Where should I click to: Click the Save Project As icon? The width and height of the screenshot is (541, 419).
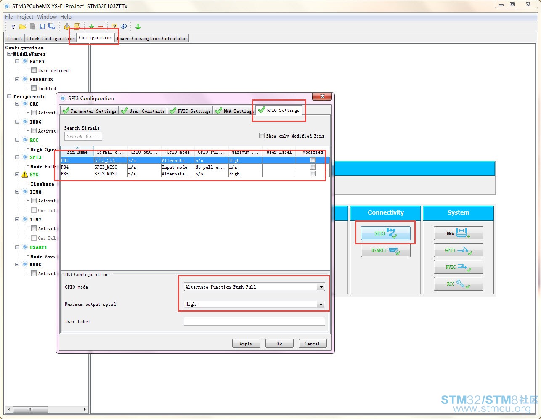(51, 27)
